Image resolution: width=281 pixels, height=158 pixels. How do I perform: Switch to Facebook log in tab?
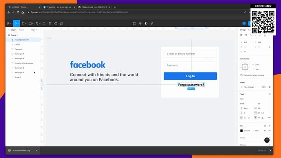[59, 7]
